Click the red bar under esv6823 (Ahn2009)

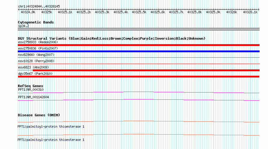click(146, 70)
